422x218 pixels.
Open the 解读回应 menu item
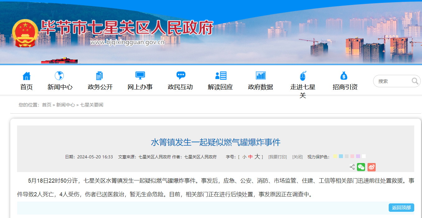[220, 87]
